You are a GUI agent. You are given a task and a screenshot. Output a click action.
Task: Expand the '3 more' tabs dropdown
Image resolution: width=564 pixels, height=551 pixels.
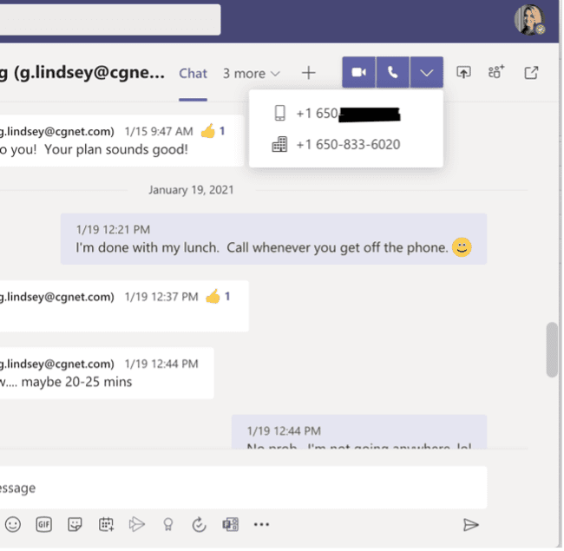click(x=251, y=74)
